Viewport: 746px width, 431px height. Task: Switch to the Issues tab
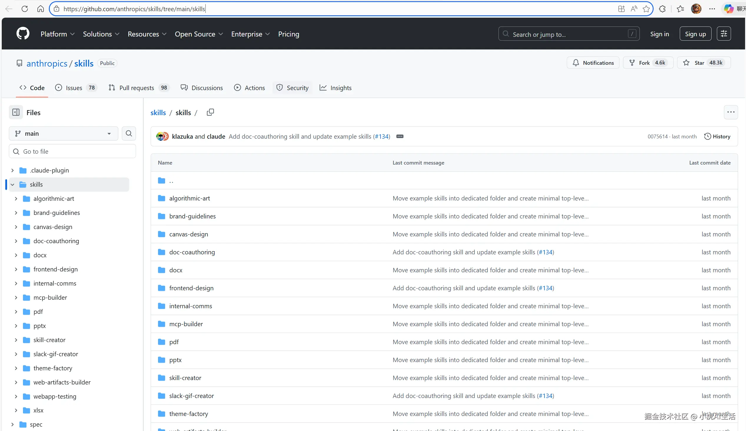click(x=76, y=88)
